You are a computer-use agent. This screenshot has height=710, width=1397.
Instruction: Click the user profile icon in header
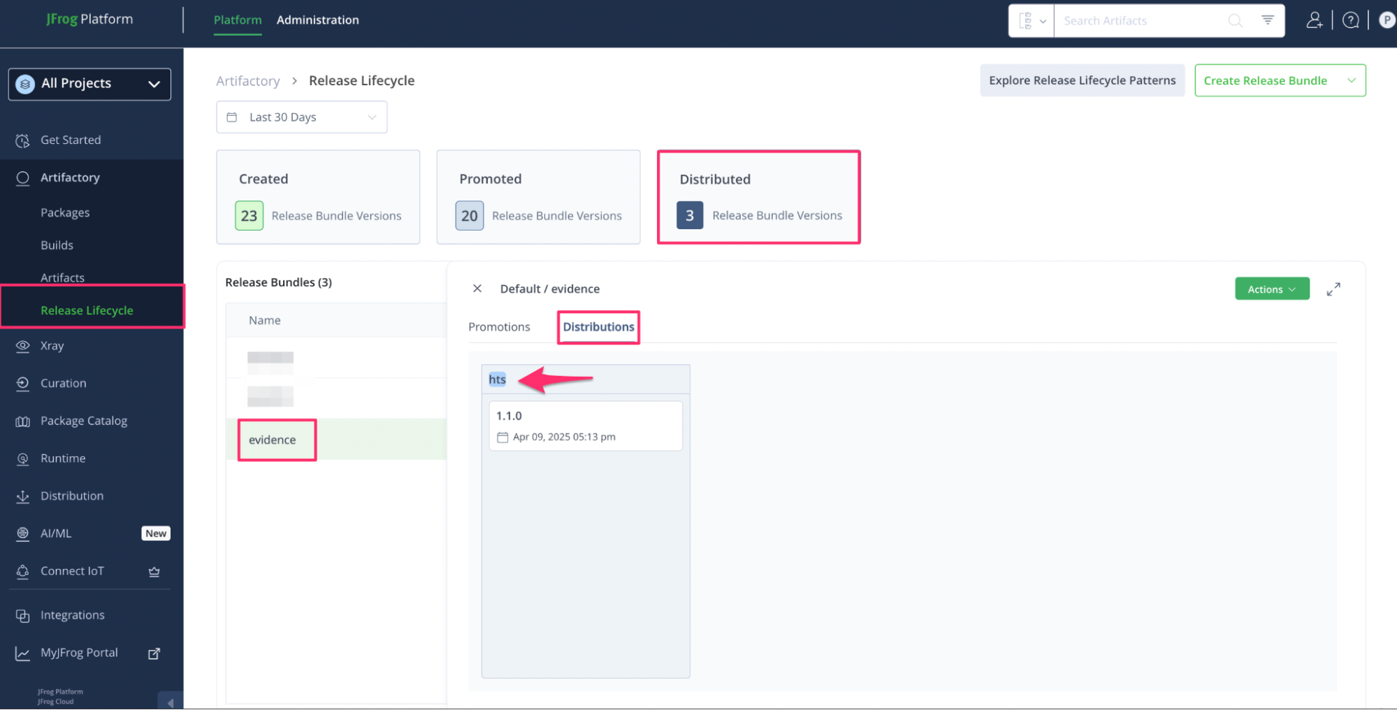1314,20
